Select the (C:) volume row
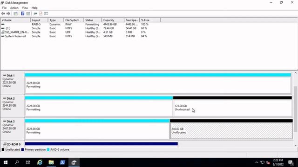Viewport: 298px width, 167px height. (x=81, y=28)
